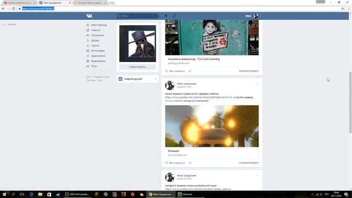Open the vk.com group link in the post text
The height and width of the screenshot is (198, 352).
click(174, 101)
